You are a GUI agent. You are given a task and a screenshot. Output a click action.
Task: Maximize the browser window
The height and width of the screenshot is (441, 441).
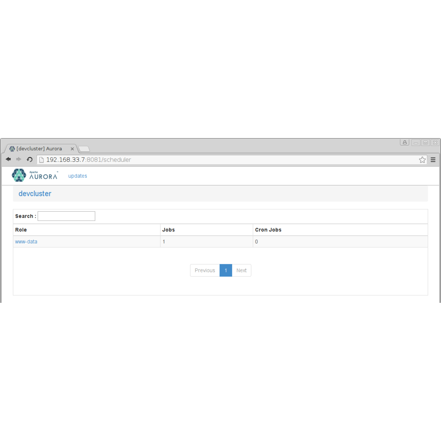(425, 143)
